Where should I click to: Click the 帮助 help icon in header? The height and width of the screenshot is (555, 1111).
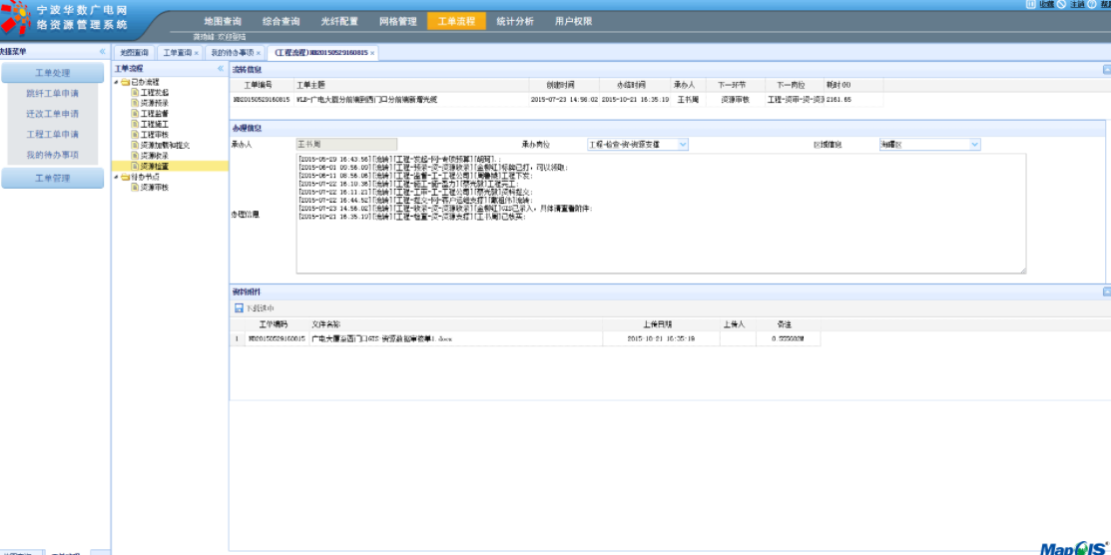(1092, 5)
